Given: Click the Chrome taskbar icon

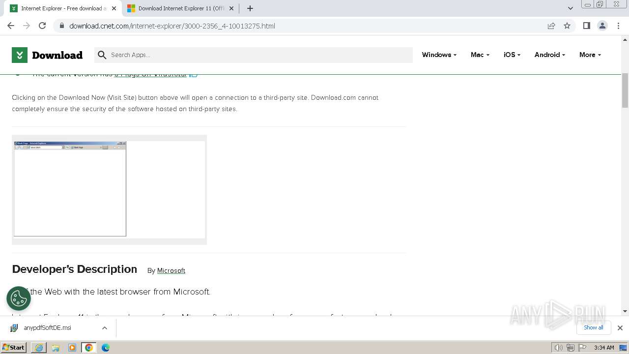Looking at the screenshot, I should (x=89, y=348).
